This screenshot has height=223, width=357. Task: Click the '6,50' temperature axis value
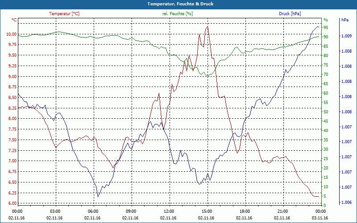[x=12, y=182]
